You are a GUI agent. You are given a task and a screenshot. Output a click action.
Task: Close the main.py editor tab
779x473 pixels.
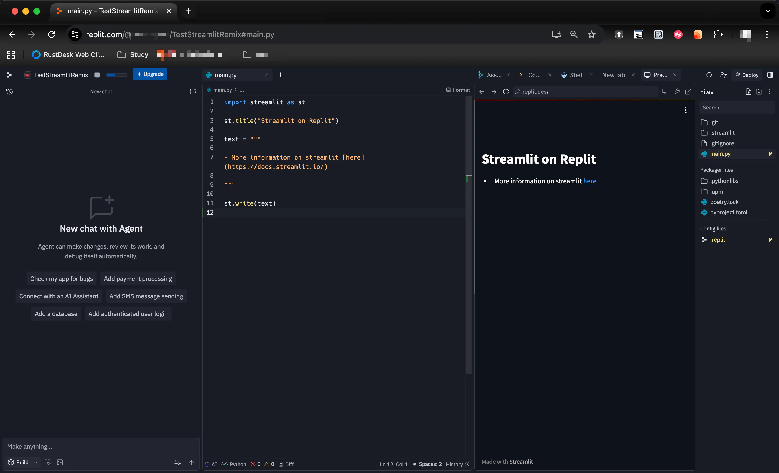click(x=266, y=75)
